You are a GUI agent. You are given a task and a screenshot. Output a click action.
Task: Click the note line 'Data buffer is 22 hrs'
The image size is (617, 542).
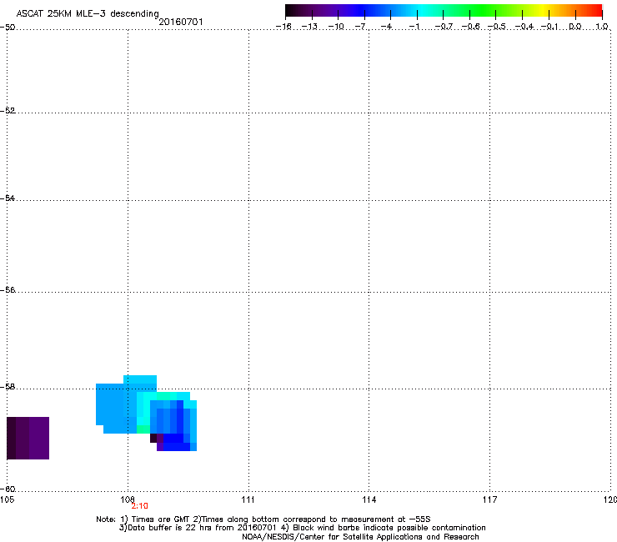coord(302,528)
